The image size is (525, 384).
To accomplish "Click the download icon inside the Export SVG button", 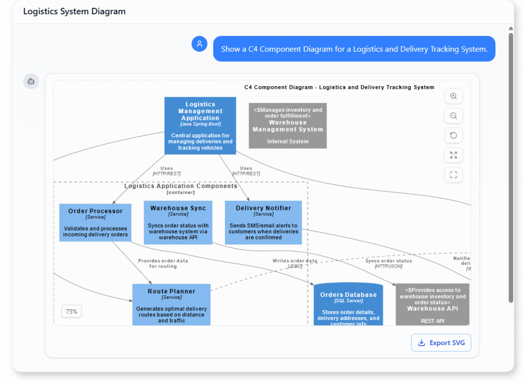I will (x=422, y=342).
